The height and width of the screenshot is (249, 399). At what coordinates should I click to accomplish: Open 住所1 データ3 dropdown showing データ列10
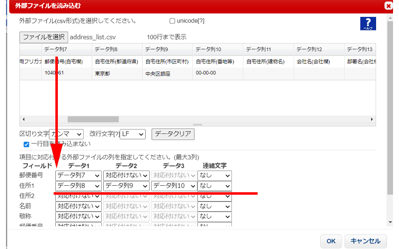(174, 186)
